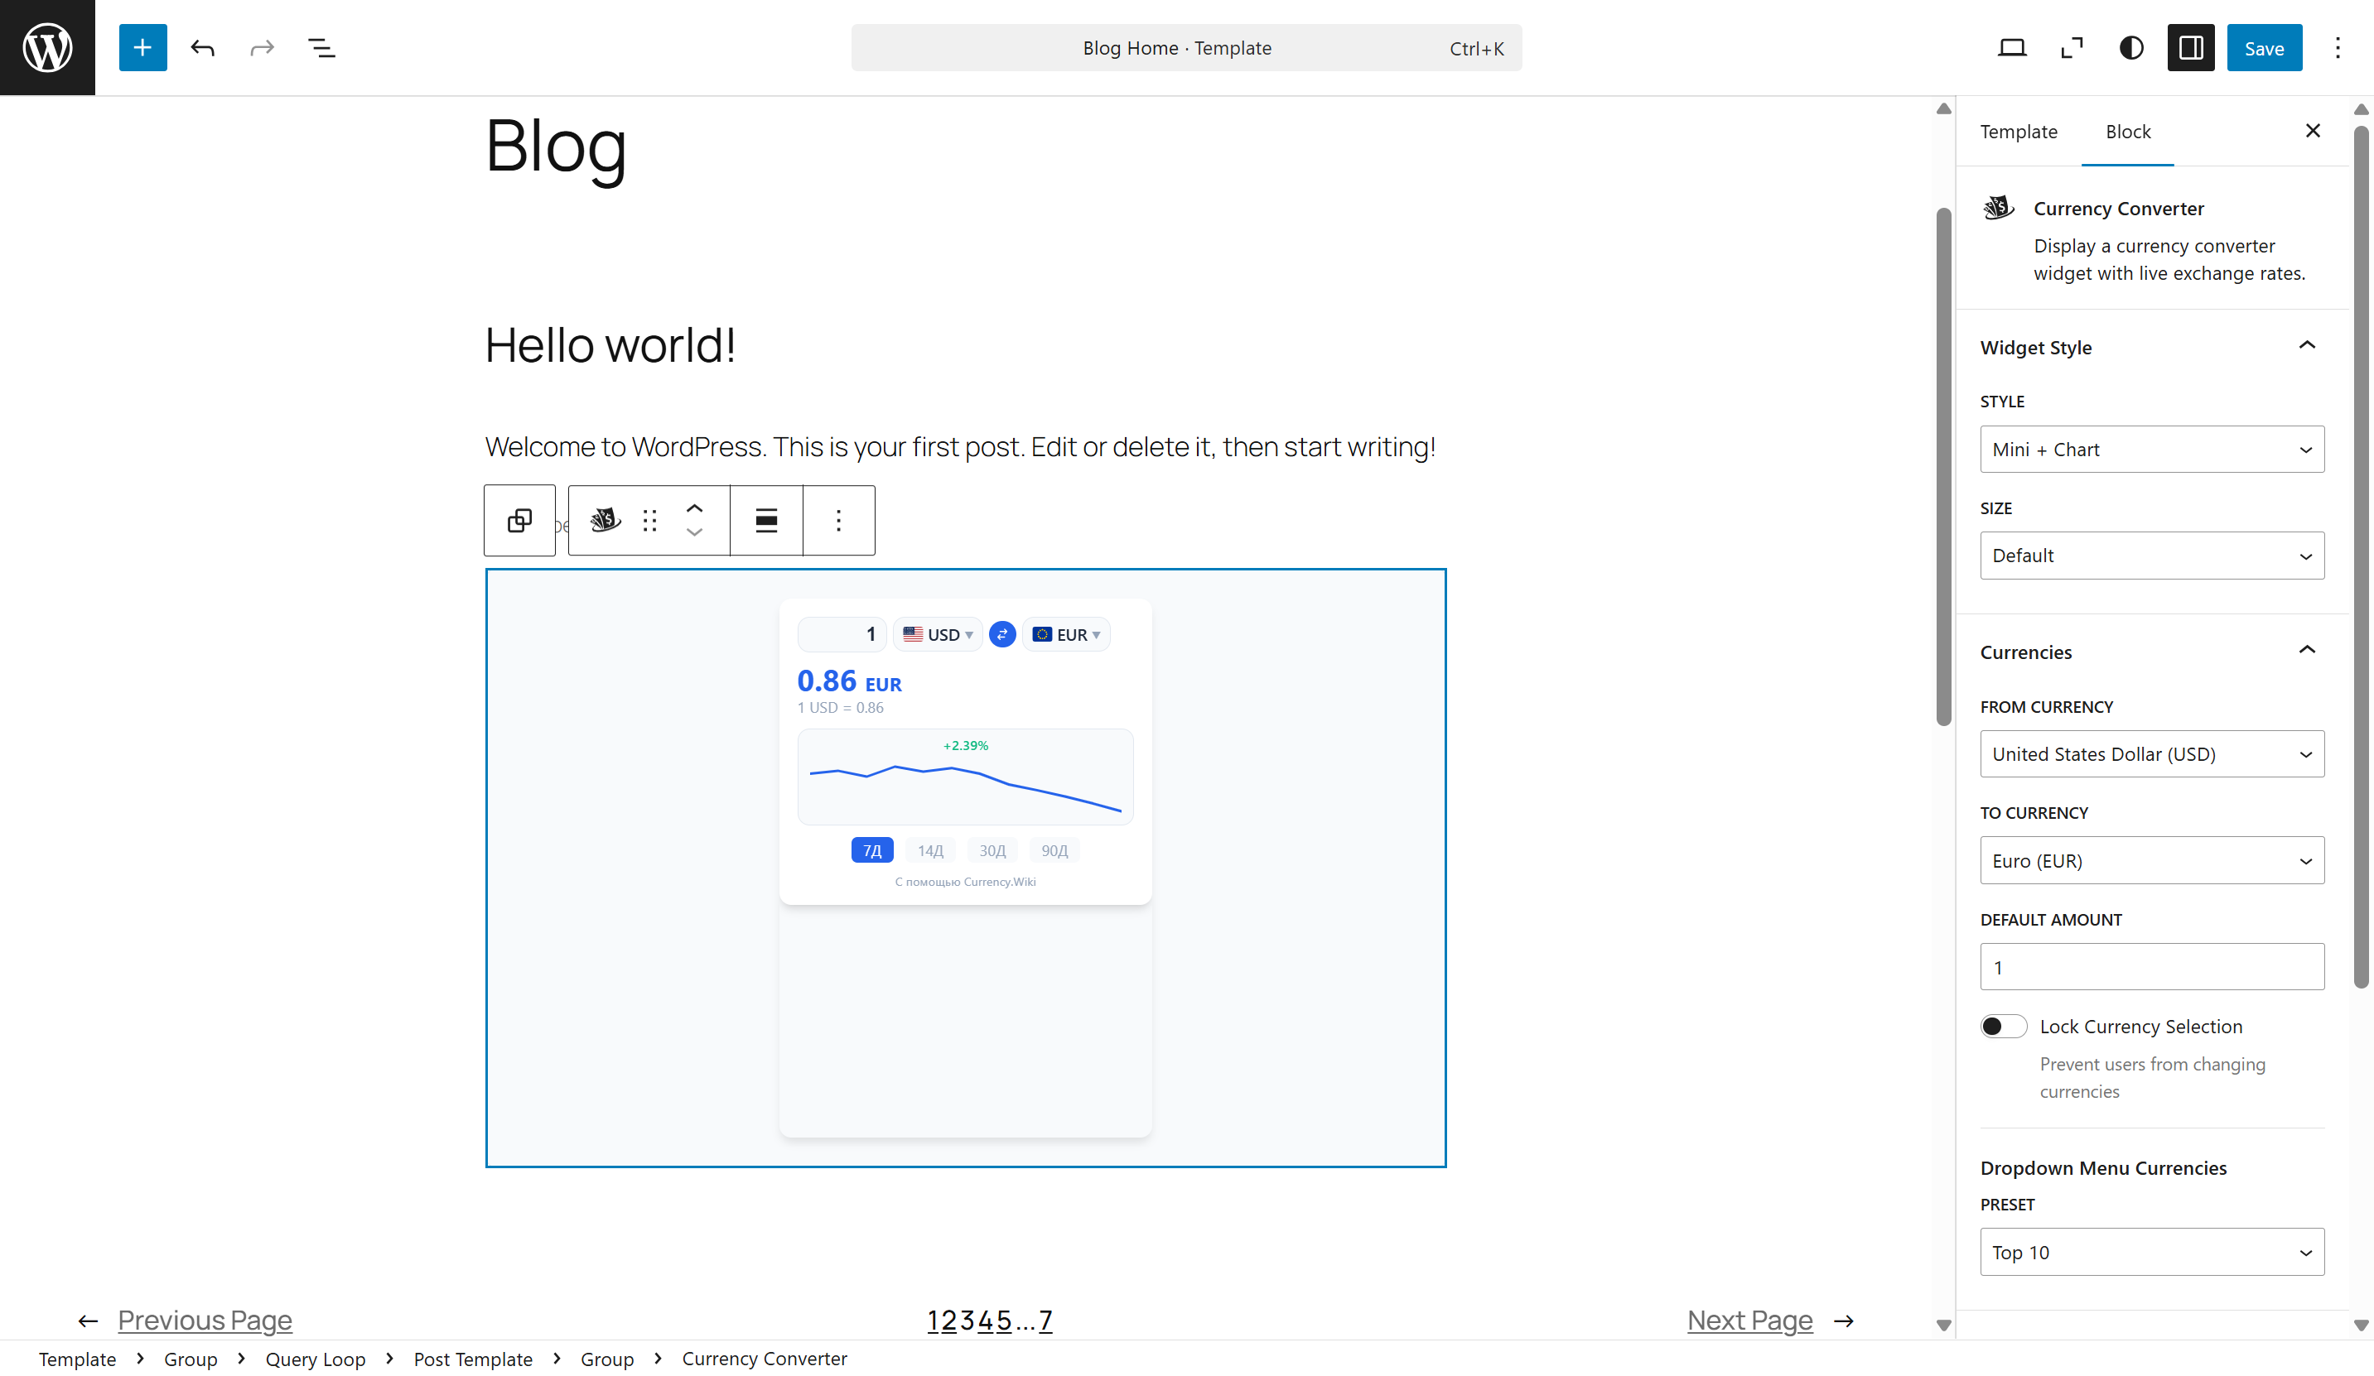Viewport: 2374px width, 1376px height.
Task: Open the Preset dropdown set to Top 10
Action: (2152, 1252)
